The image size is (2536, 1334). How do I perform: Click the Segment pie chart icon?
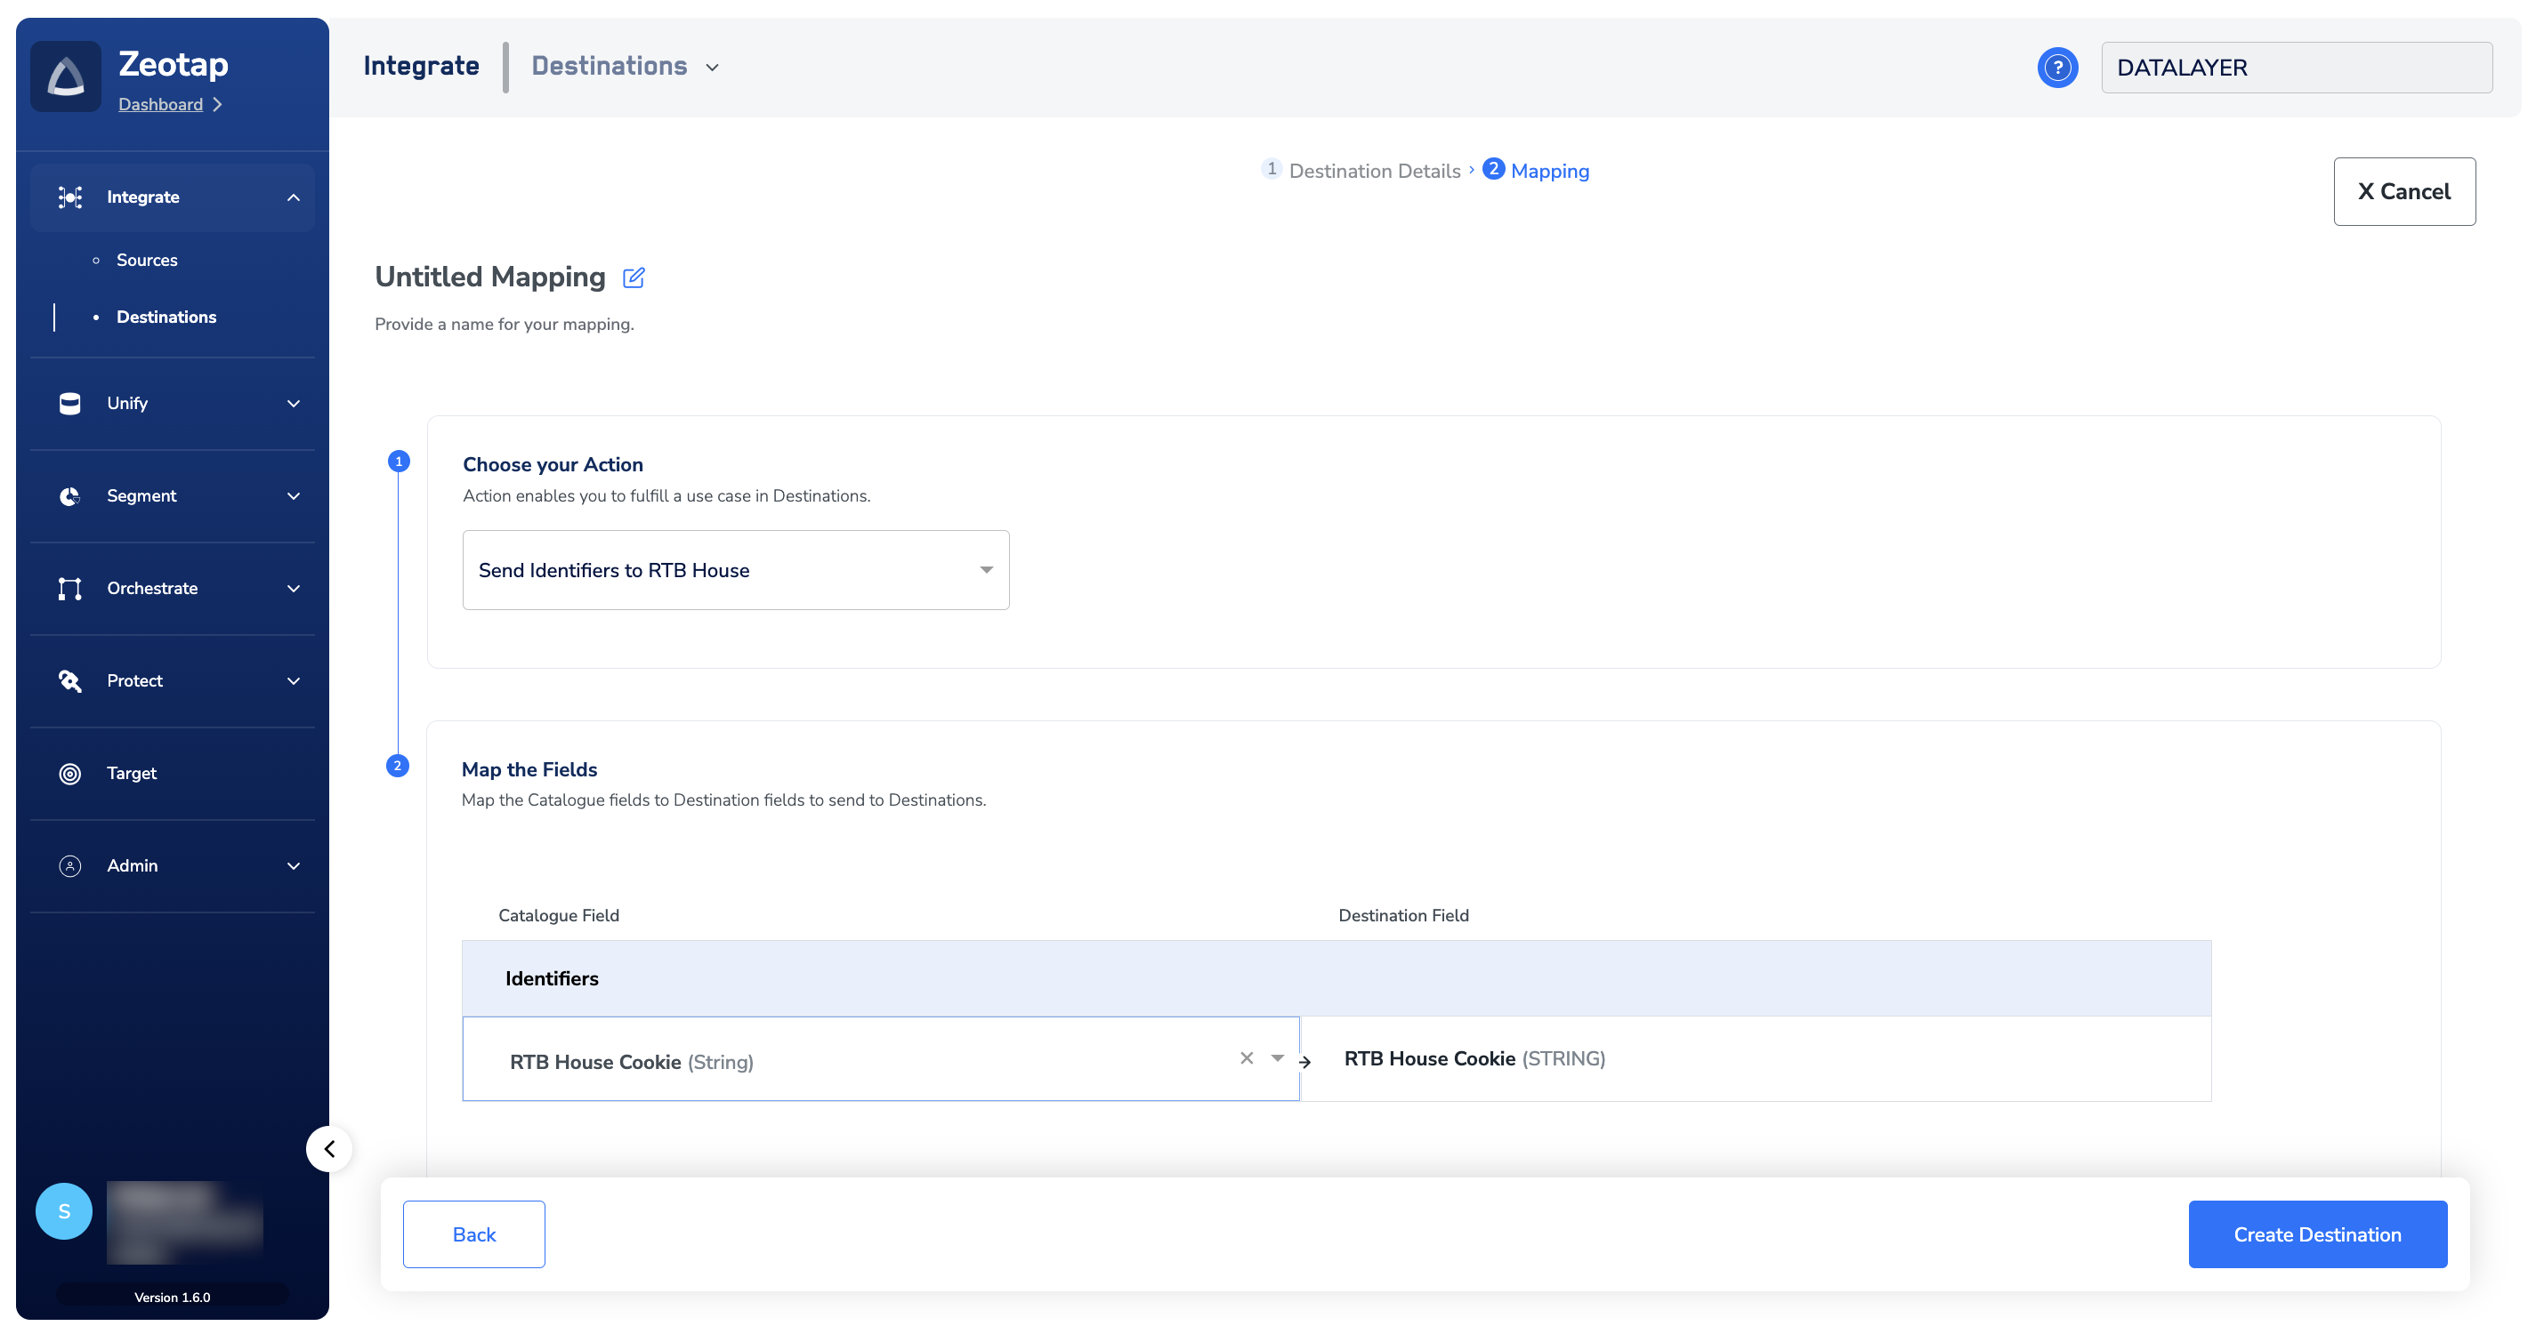pos(70,496)
